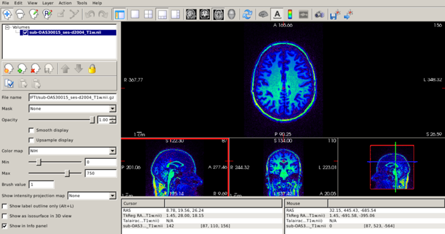Enable Upsample display checkbox
The width and height of the screenshot is (445, 234).
point(31,140)
